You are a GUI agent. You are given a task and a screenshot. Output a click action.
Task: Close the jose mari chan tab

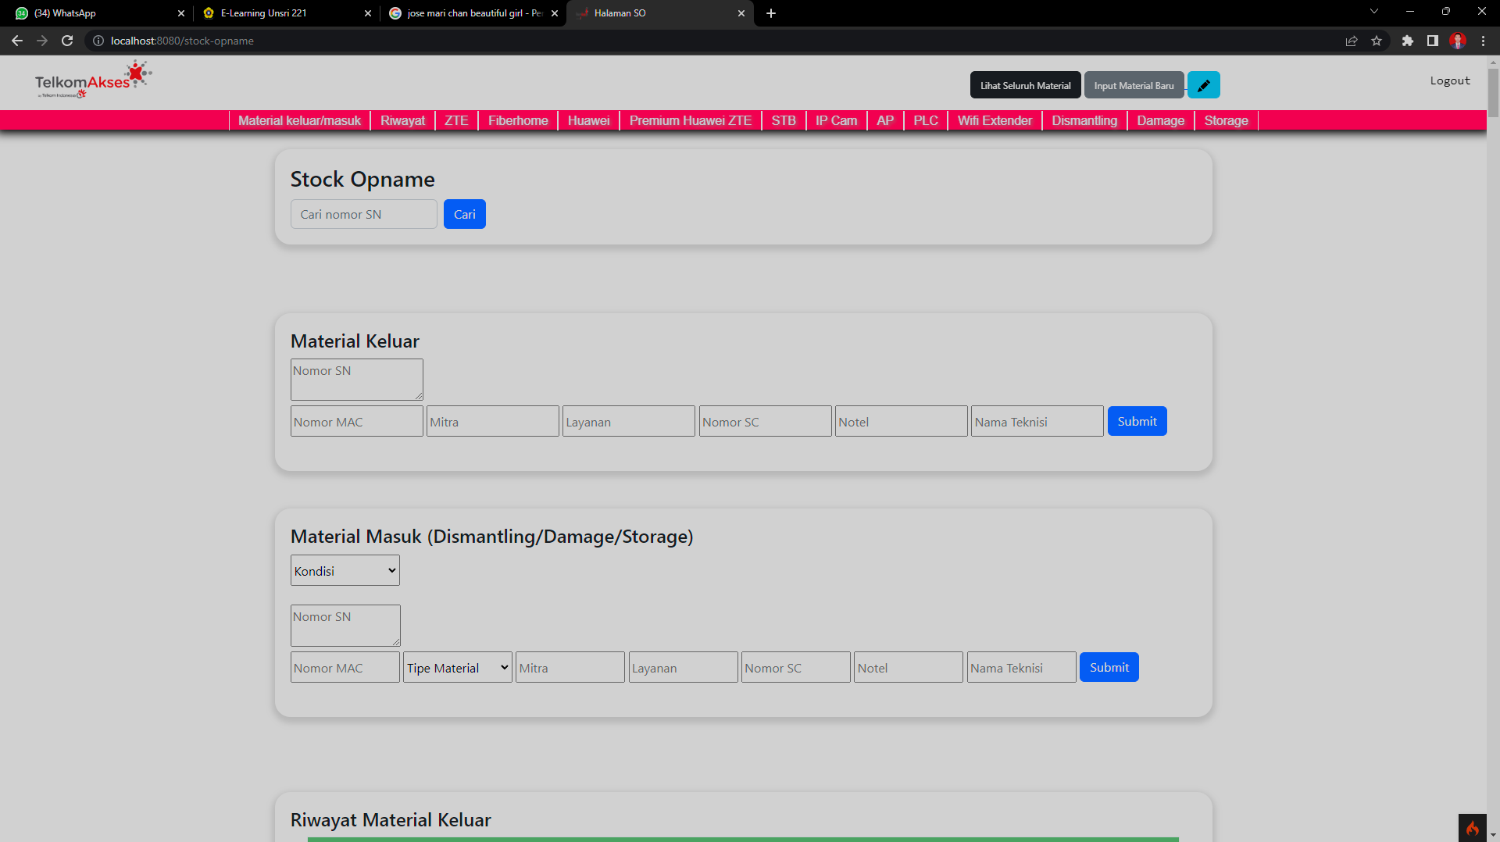(x=555, y=13)
